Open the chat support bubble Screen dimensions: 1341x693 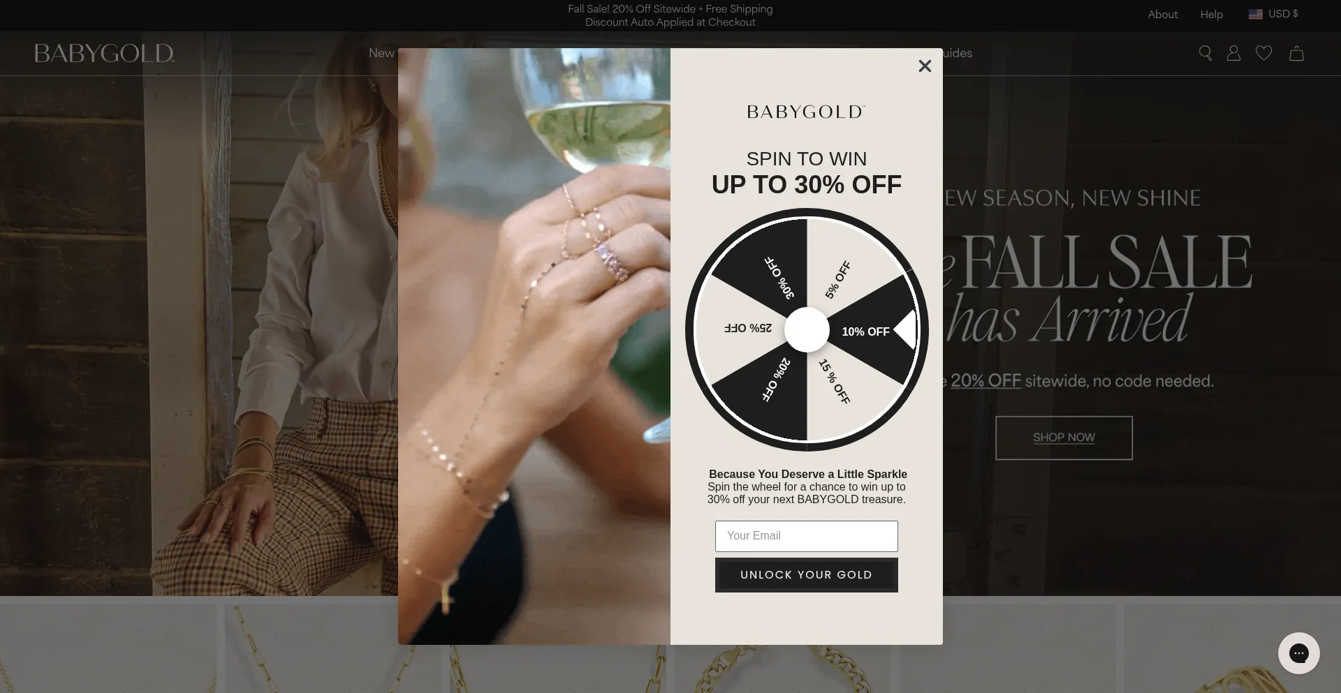tap(1299, 653)
